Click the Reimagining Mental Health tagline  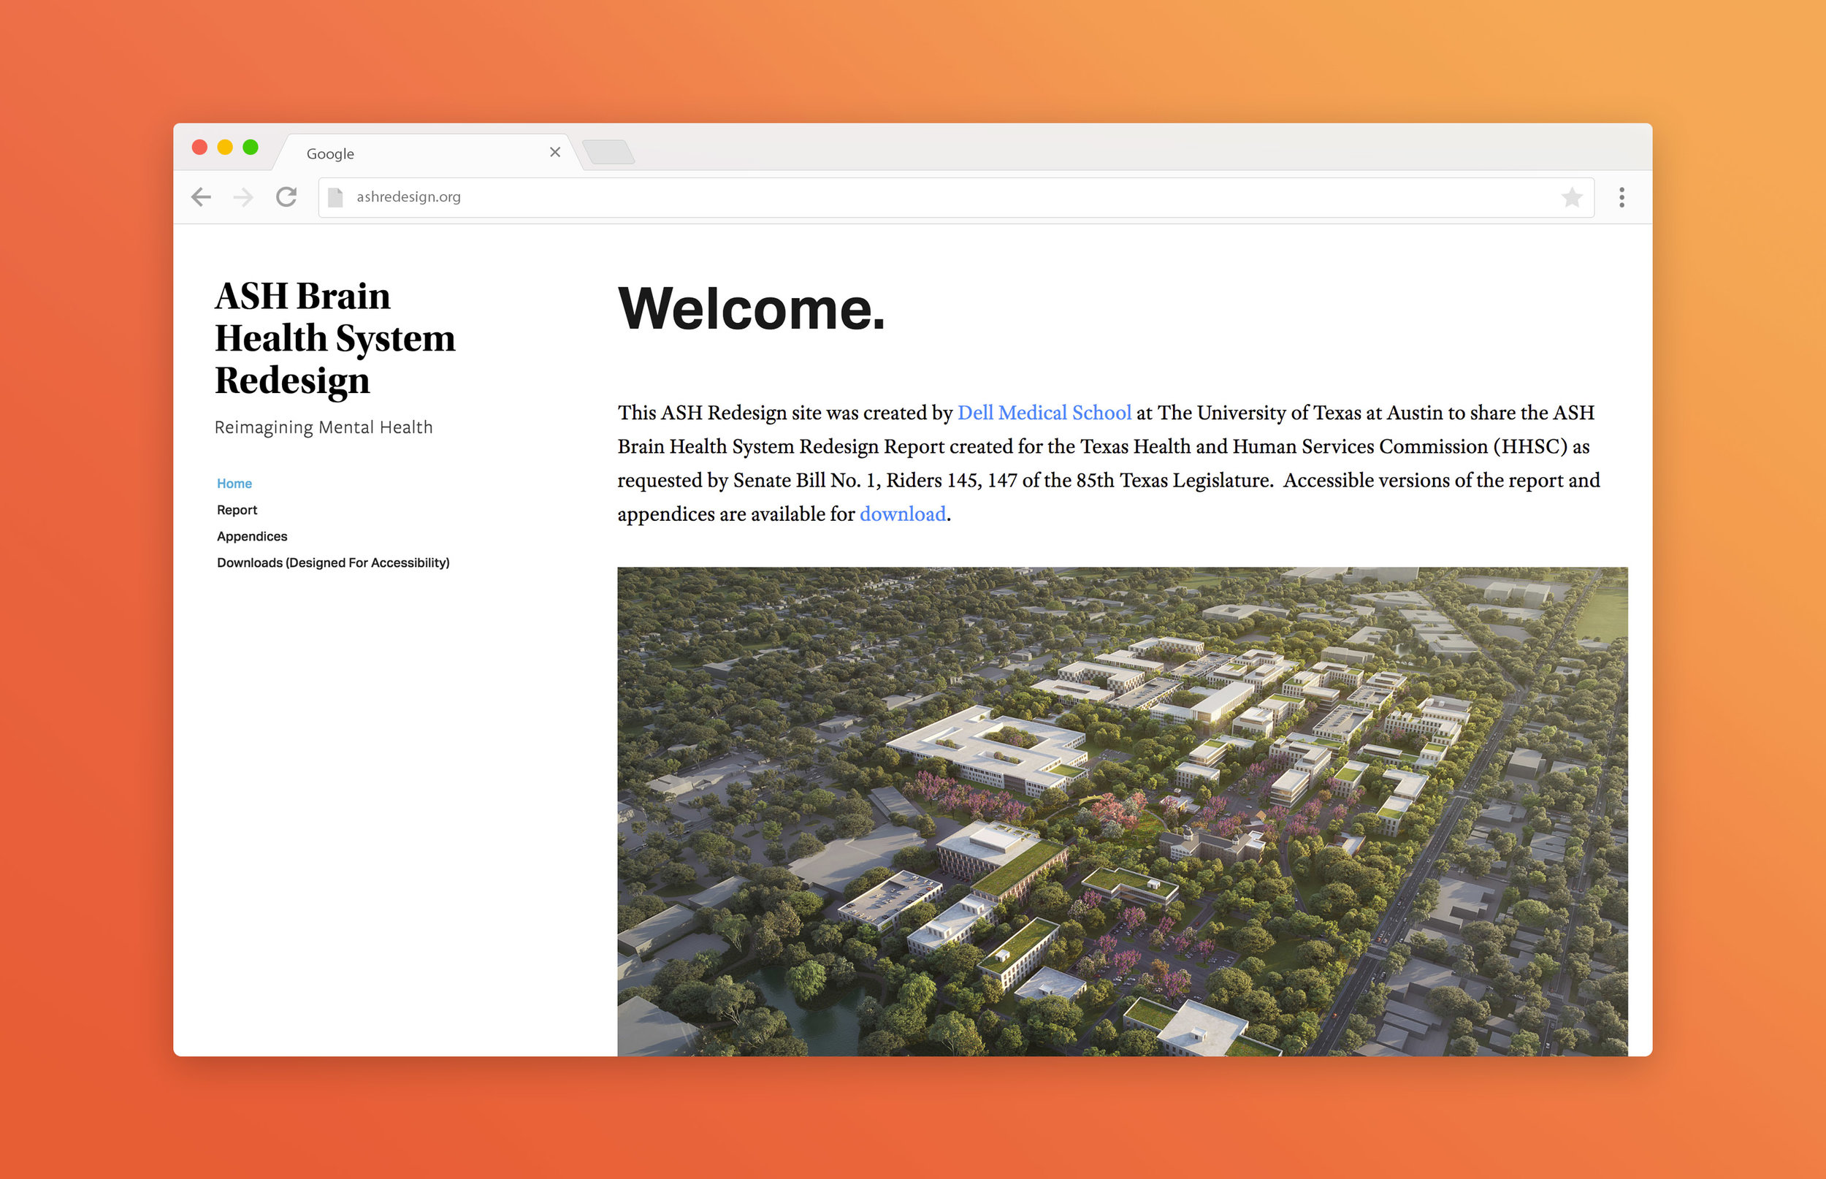coord(324,428)
